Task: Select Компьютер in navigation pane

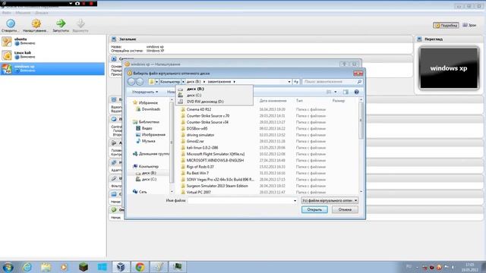Action: (149, 167)
